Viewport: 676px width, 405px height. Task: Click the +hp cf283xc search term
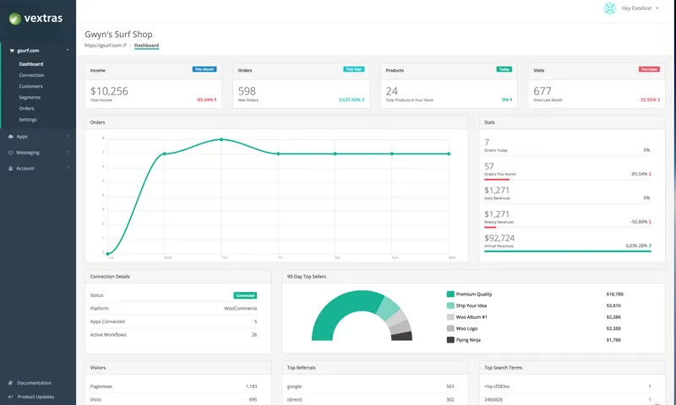coord(497,386)
